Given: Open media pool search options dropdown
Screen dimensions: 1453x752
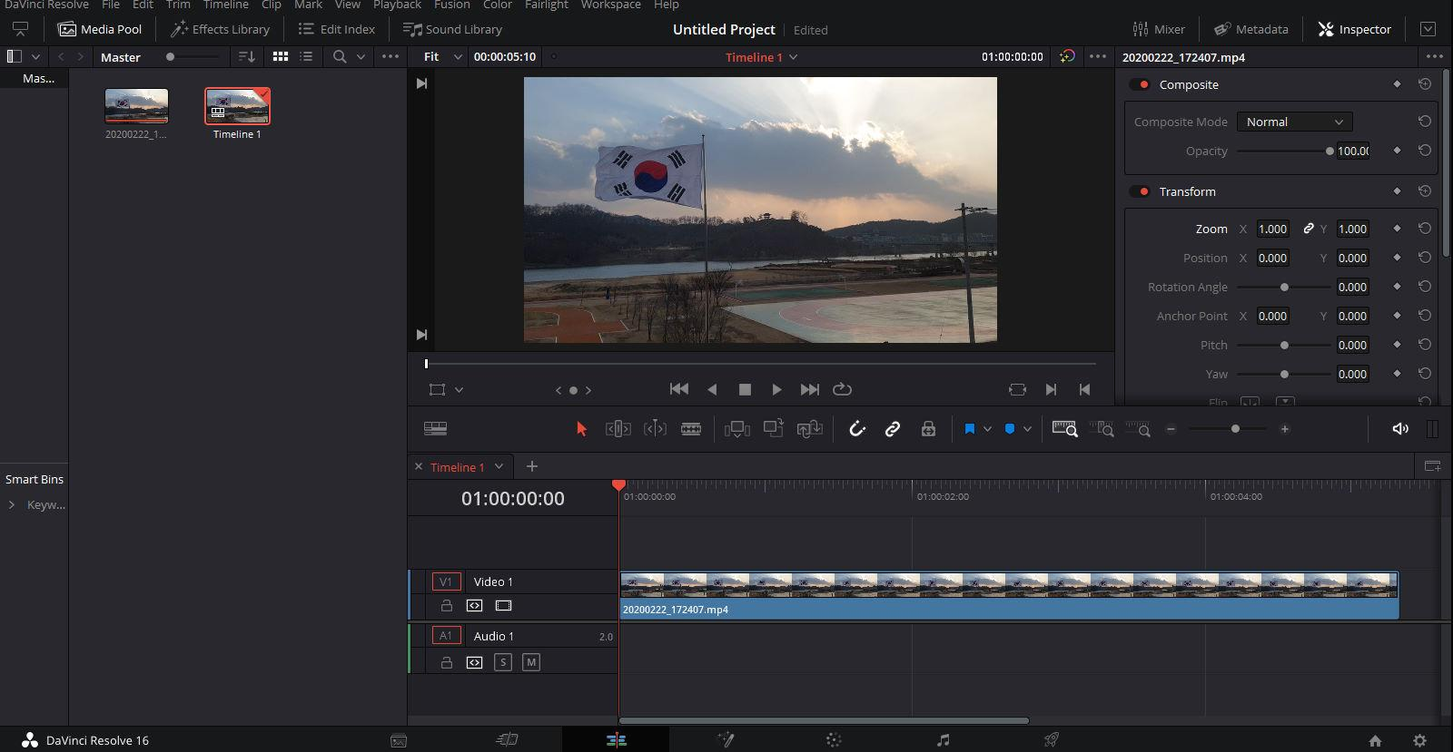Looking at the screenshot, I should click(361, 56).
